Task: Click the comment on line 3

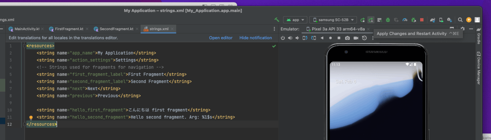Action: [x=100, y=67]
